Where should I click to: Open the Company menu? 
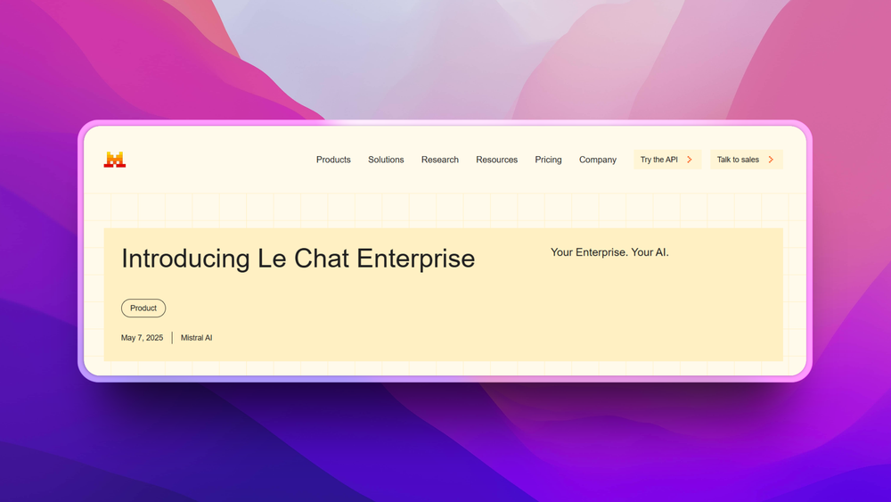click(598, 160)
